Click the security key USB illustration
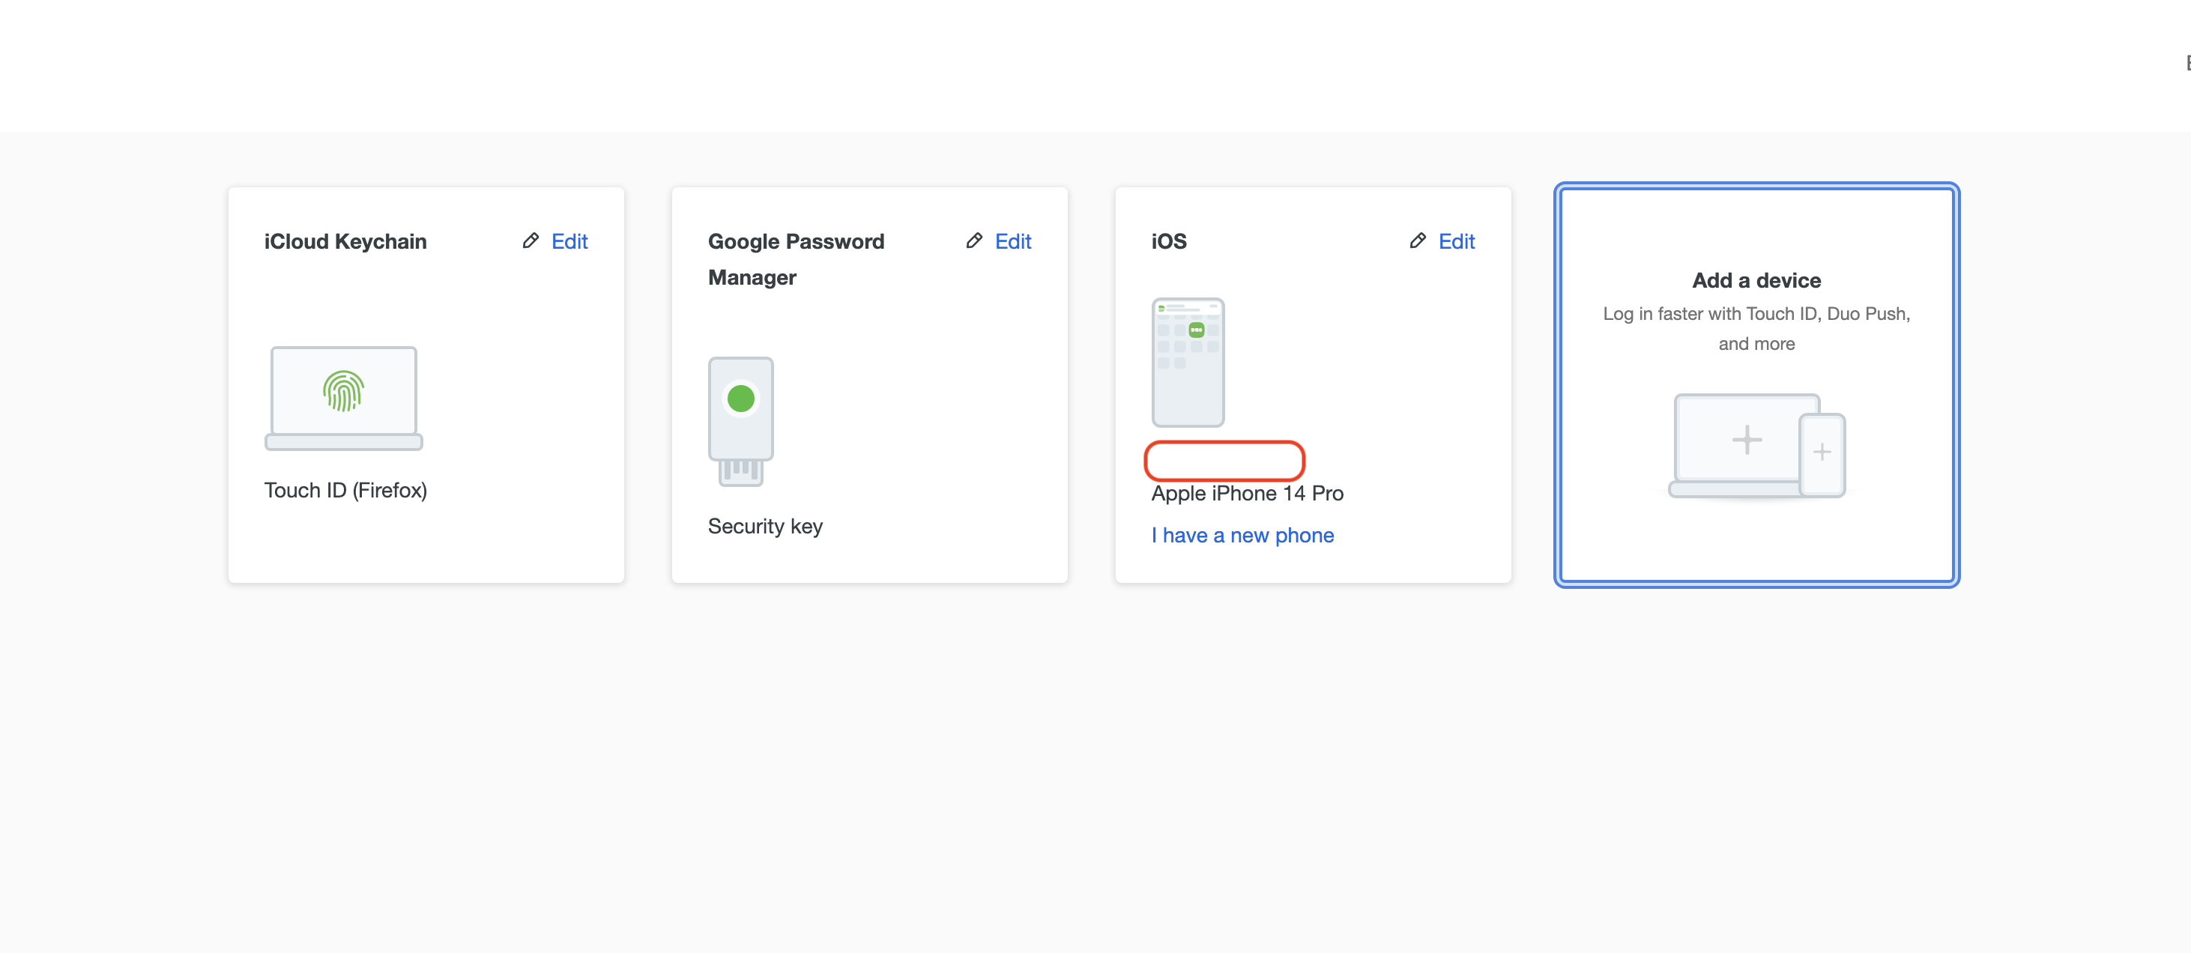This screenshot has height=953, width=2191. coord(741,421)
